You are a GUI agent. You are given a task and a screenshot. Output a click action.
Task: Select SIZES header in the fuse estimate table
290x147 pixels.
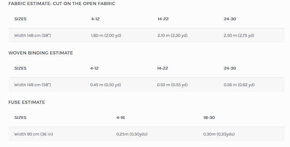point(20,118)
